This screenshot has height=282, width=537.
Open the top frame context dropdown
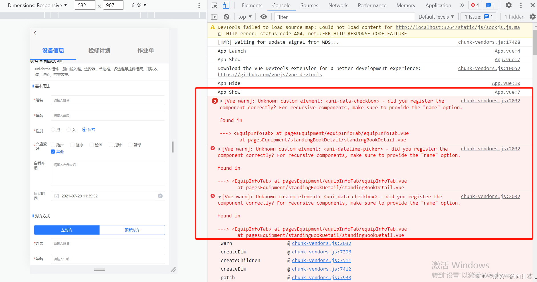[244, 17]
